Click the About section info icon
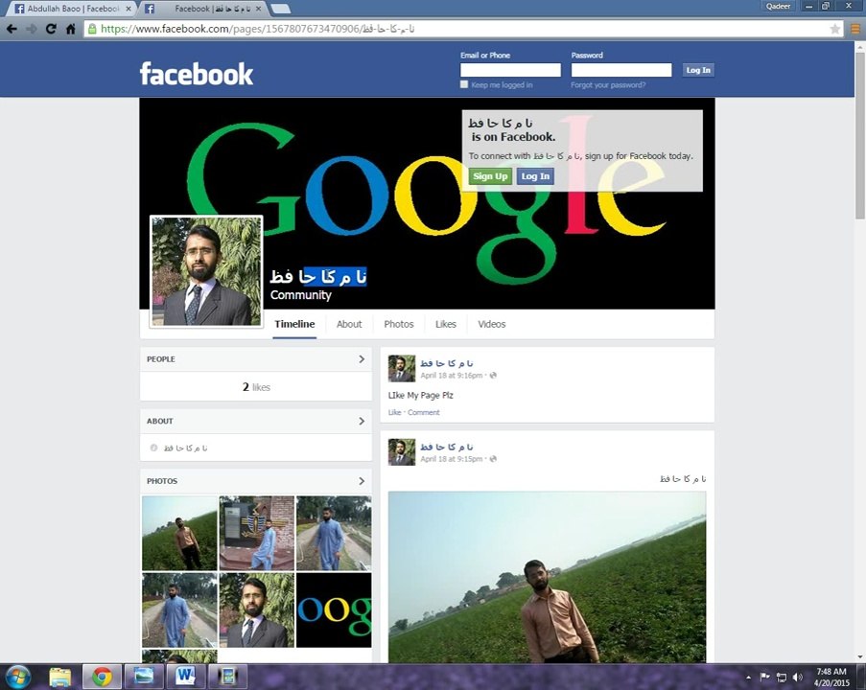Screen dimensions: 866x690 (x=154, y=448)
